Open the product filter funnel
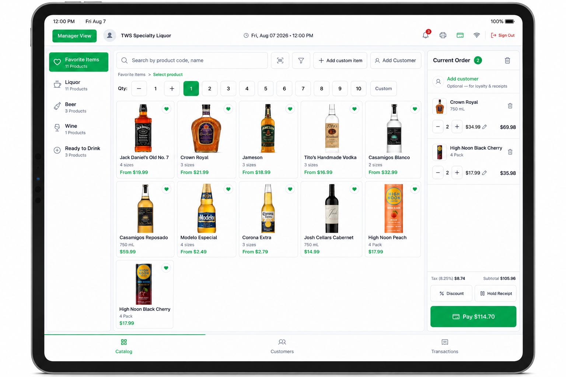Screen dimensions: 566x377 tap(301, 60)
